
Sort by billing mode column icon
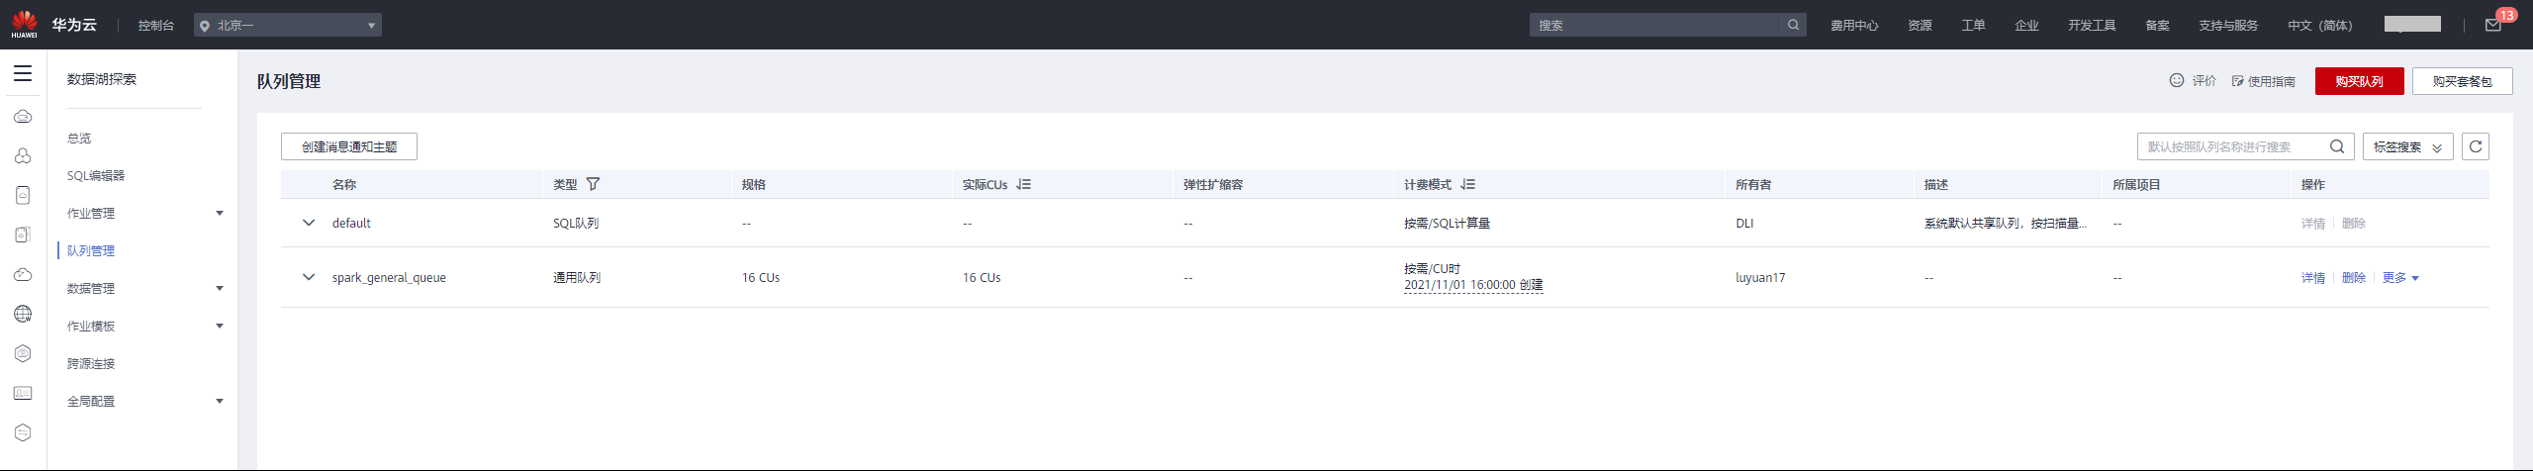click(1467, 184)
